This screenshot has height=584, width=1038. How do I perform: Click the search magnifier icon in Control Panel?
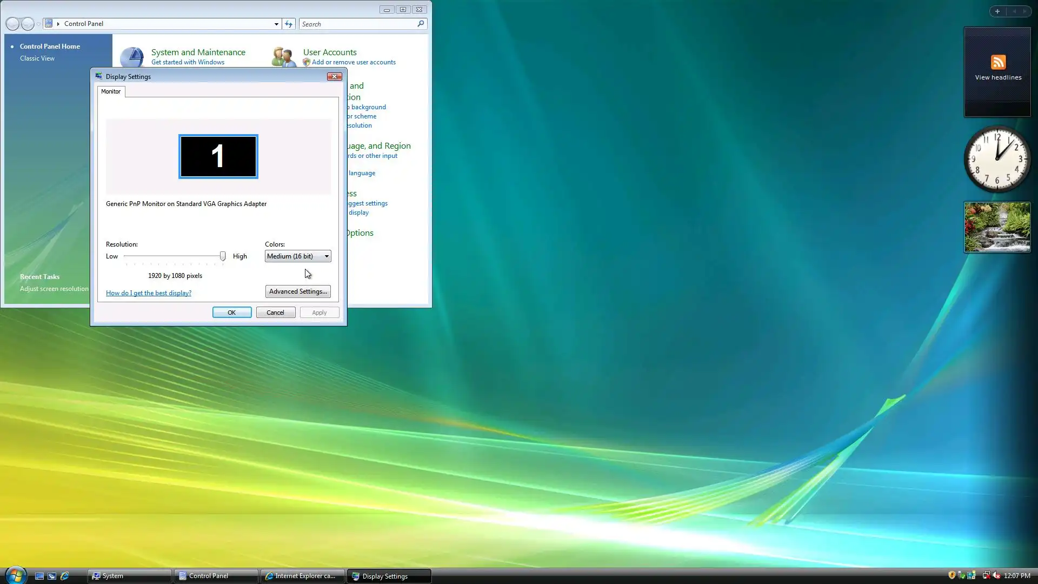tap(421, 24)
